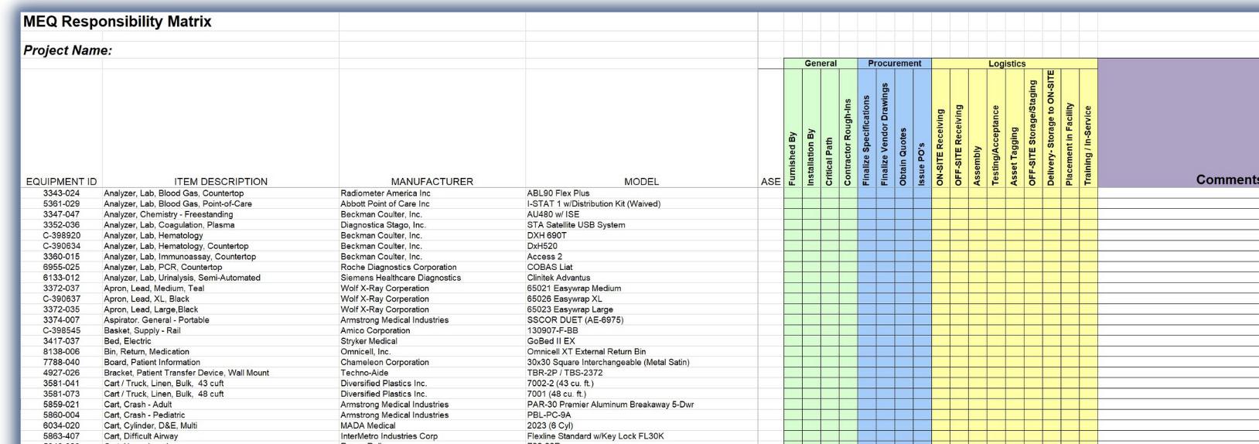Click manufacturer MADA Medical
The image size is (1259, 444).
[x=367, y=425]
